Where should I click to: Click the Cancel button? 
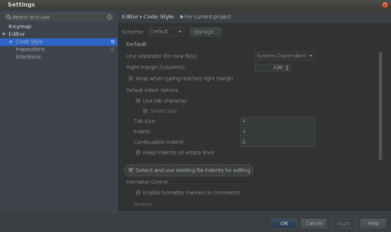(314, 224)
